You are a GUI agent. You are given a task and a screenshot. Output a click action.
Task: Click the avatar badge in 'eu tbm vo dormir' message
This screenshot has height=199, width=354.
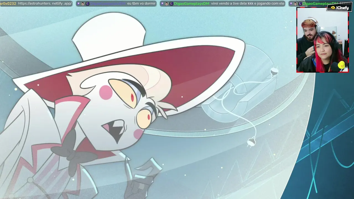(83, 4)
